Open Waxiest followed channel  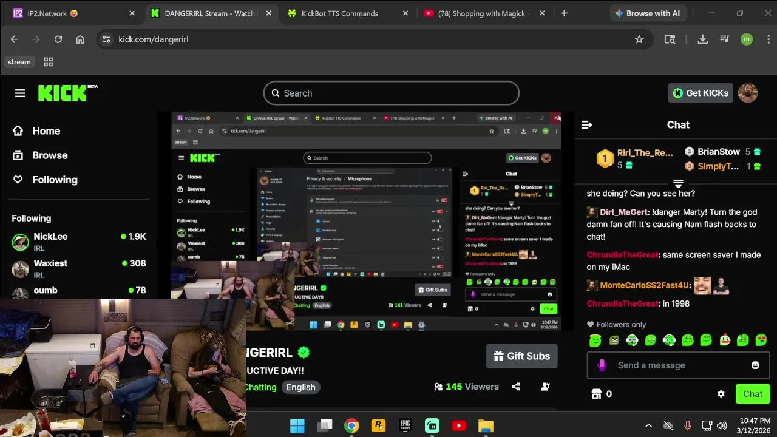pyautogui.click(x=79, y=268)
